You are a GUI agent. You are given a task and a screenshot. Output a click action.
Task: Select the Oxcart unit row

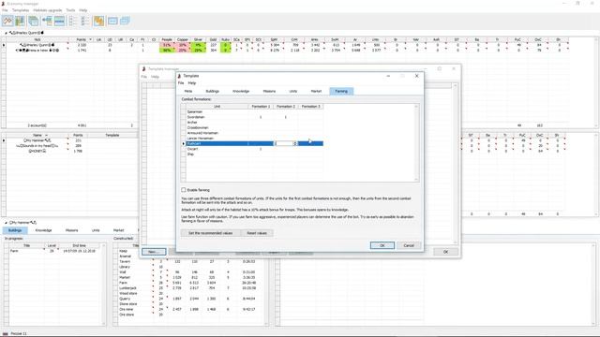[x=255, y=149]
